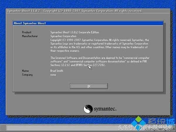Click the Symantec Ghost 11.0.2 header bar
This screenshot has width=176, height=132.
click(x=88, y=11)
